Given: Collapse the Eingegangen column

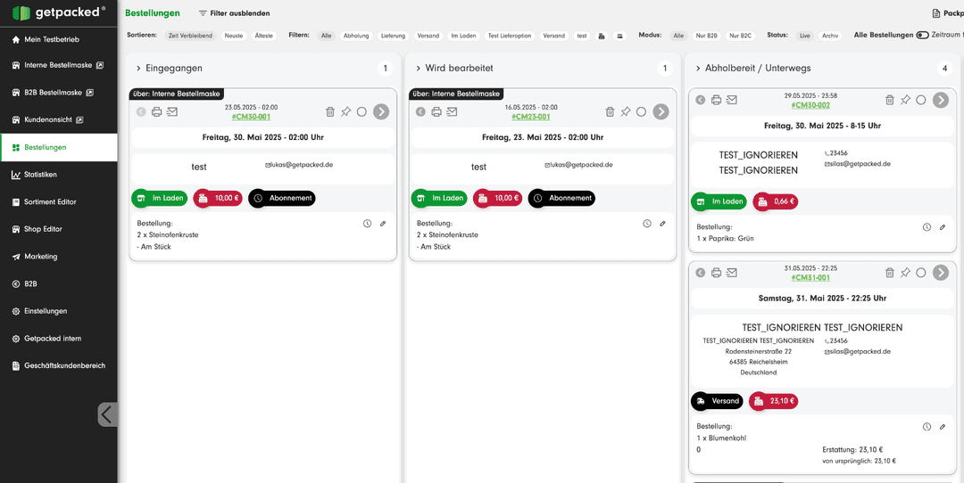Looking at the screenshot, I should click(x=138, y=69).
